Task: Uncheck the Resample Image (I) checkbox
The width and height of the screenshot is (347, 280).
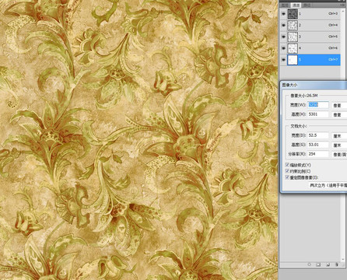Action: (x=287, y=177)
